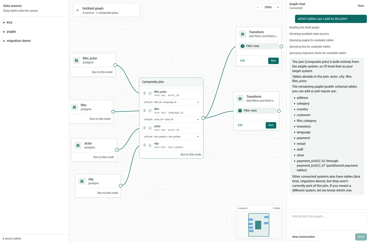
Task: Click Run on the upper Transform node
Action: coord(273,61)
